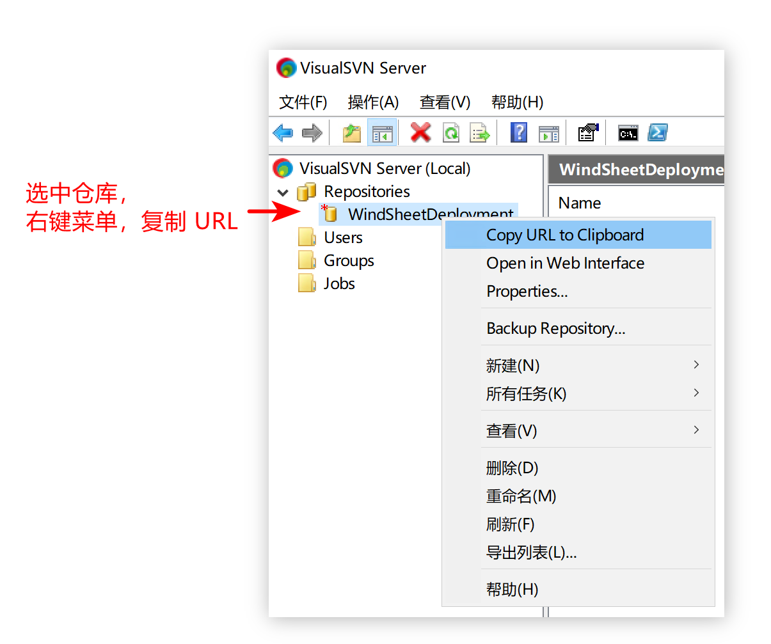
Task: Select WindSheetDeployment in the tree
Action: pos(431,213)
